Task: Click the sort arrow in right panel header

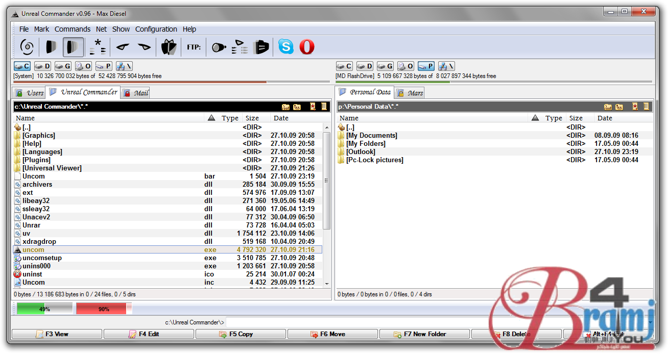Action: 535,118
